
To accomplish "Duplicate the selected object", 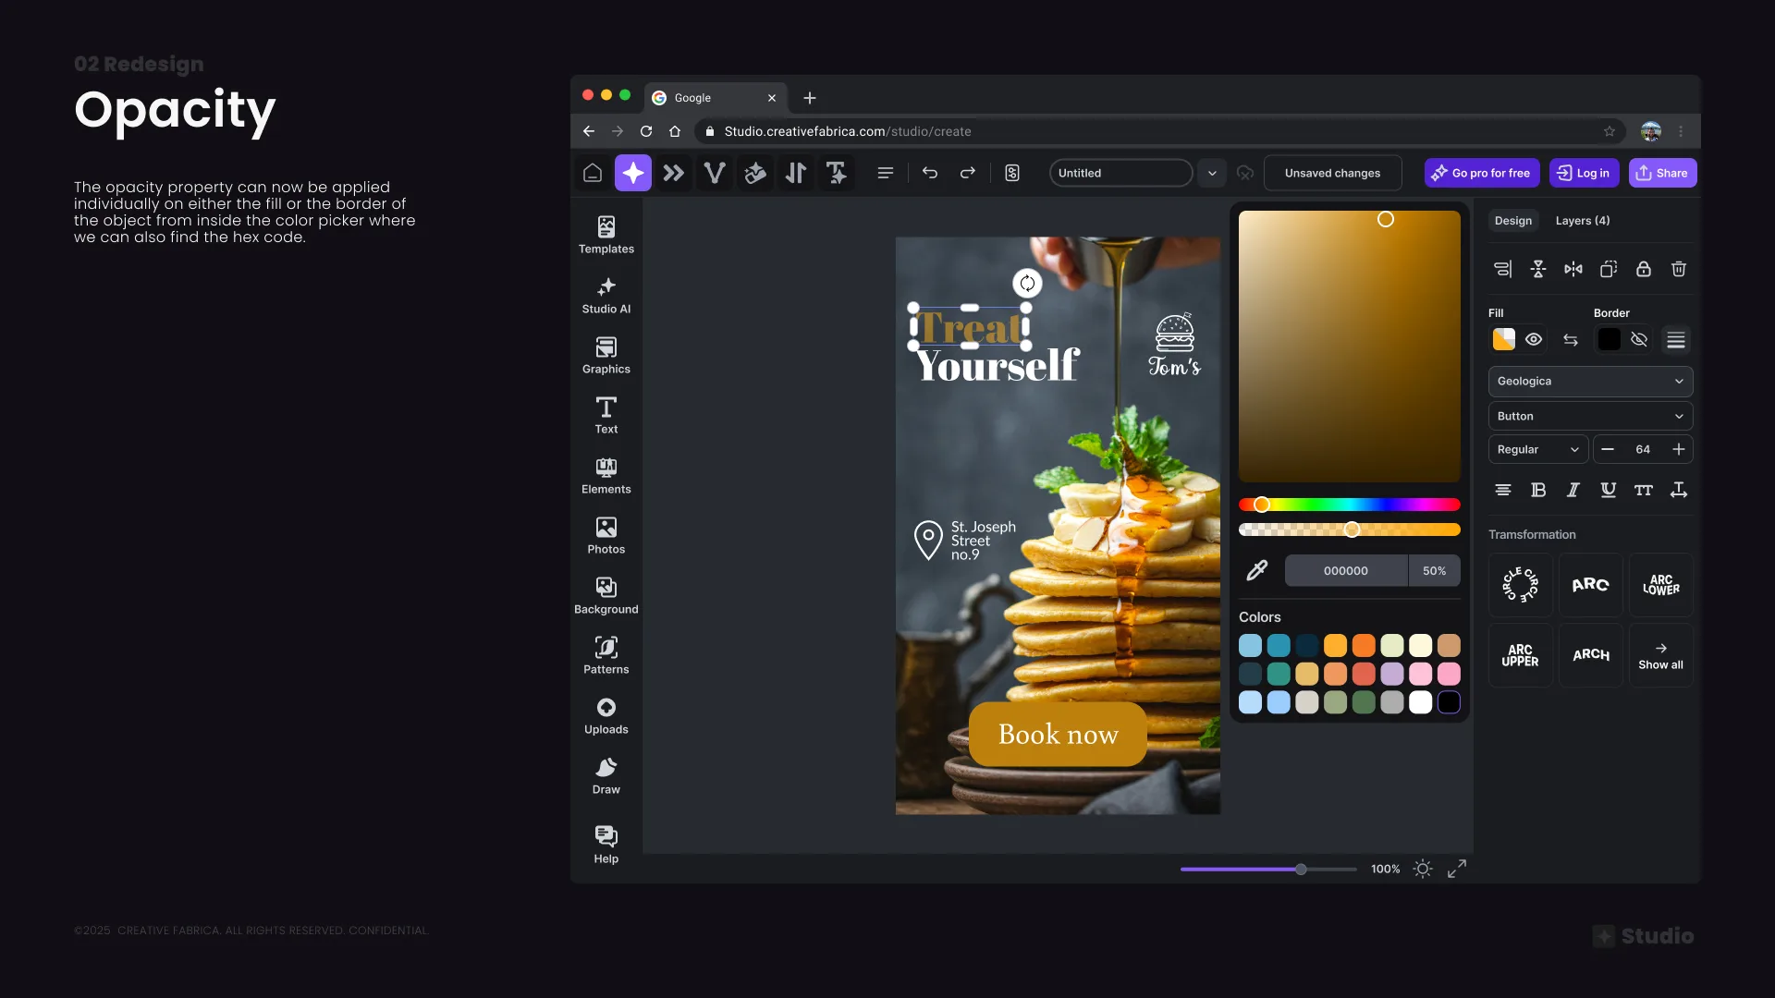I will (x=1609, y=269).
